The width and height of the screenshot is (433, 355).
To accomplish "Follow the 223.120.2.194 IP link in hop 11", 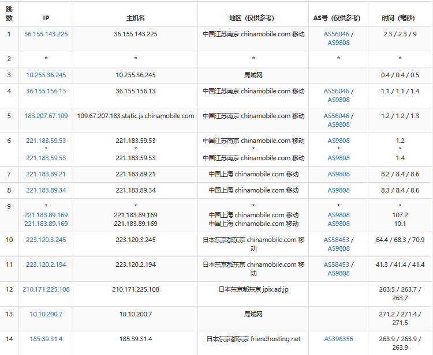I will (46, 265).
